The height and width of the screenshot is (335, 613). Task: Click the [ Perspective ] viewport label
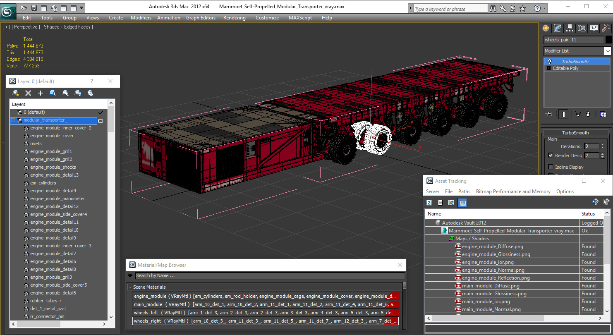point(26,27)
